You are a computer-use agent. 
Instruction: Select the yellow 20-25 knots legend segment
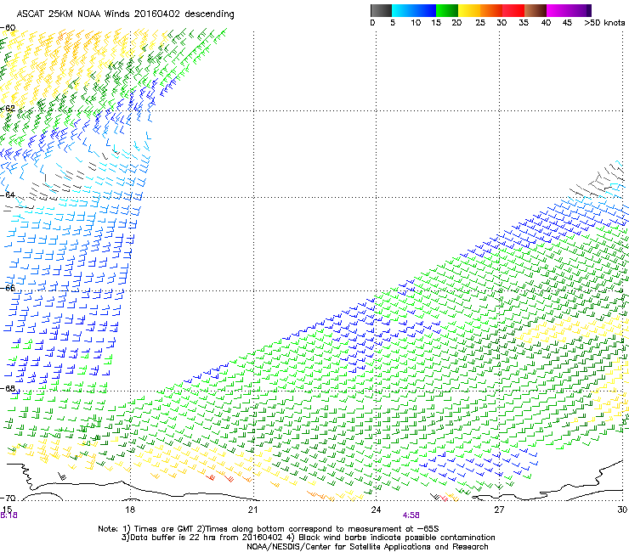[x=469, y=10]
